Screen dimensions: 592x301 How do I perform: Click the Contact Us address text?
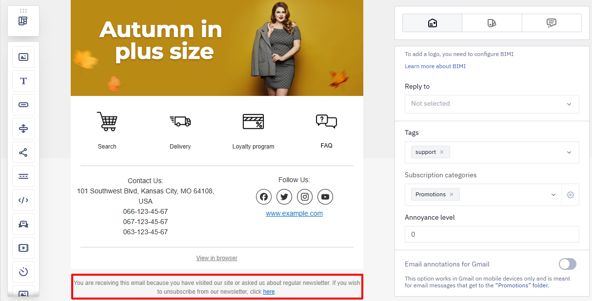[x=145, y=196]
